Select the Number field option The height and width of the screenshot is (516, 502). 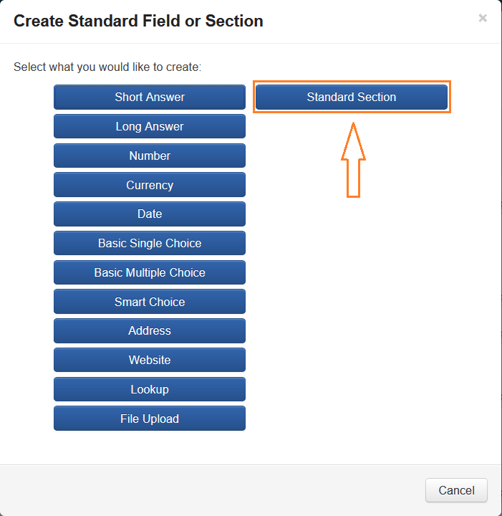pyautogui.click(x=150, y=156)
